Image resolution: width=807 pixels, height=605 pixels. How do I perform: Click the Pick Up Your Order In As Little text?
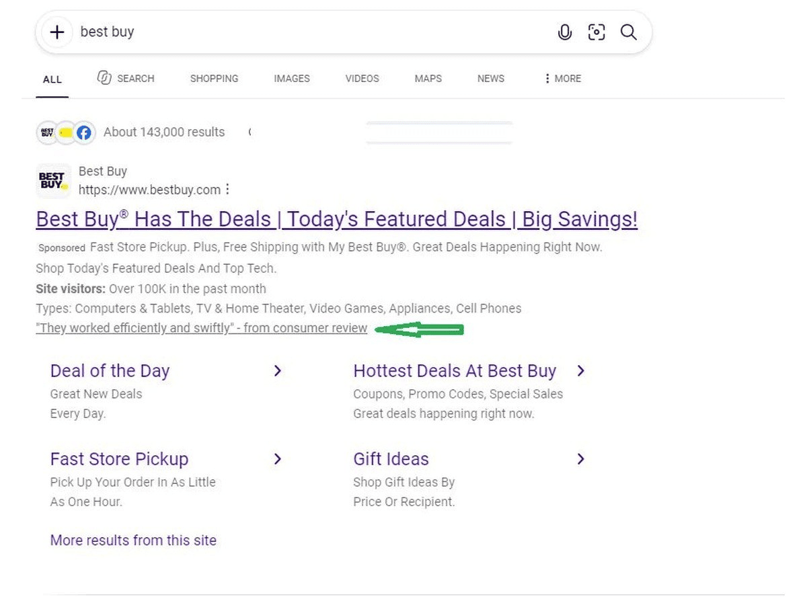click(133, 482)
